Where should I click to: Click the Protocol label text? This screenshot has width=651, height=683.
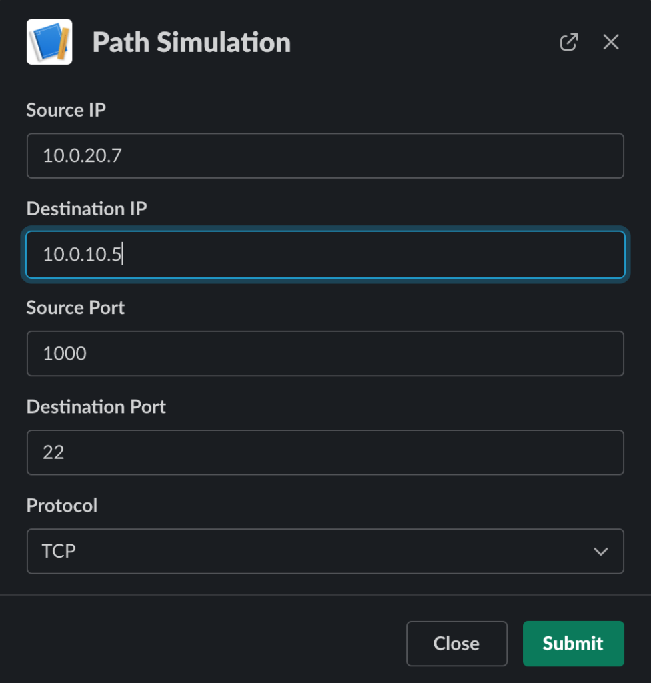[62, 506]
